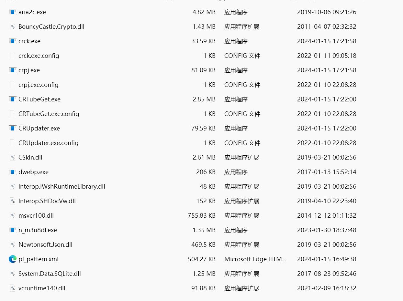
Task: Click the CRTubeGet.exe application icon
Action: pyautogui.click(x=13, y=99)
